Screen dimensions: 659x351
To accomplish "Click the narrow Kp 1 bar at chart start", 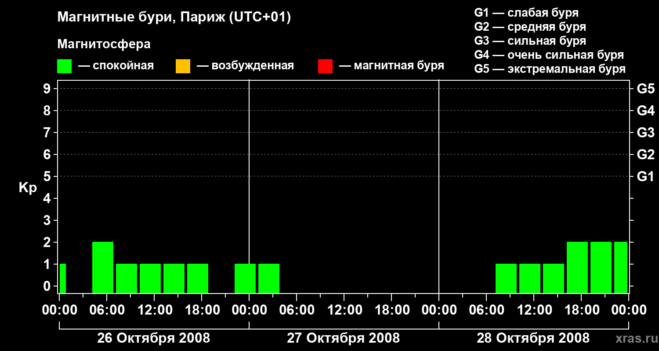I will pyautogui.click(x=63, y=278).
